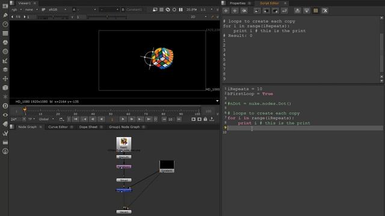This screenshot has height=216, width=385.
Task: Open the B input Constant1 dropdown
Action: click(x=134, y=10)
